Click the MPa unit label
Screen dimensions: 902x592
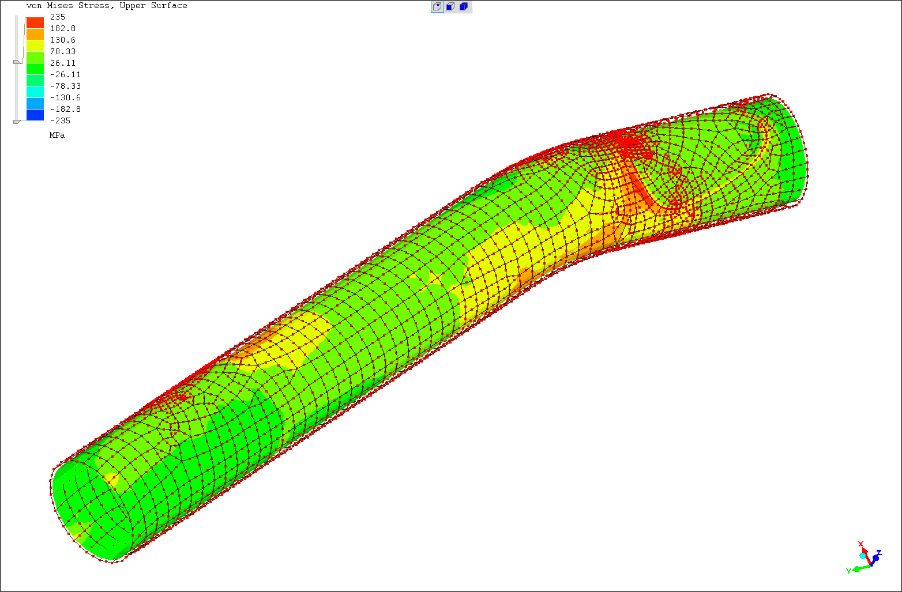point(57,135)
